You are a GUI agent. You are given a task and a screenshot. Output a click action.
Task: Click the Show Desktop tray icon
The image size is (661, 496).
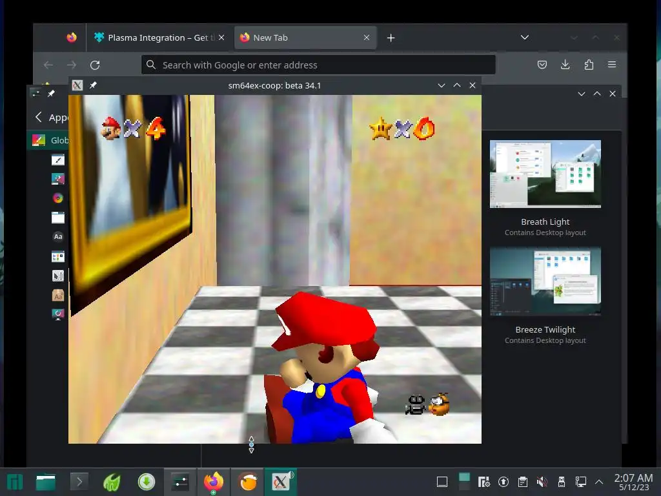click(x=442, y=482)
